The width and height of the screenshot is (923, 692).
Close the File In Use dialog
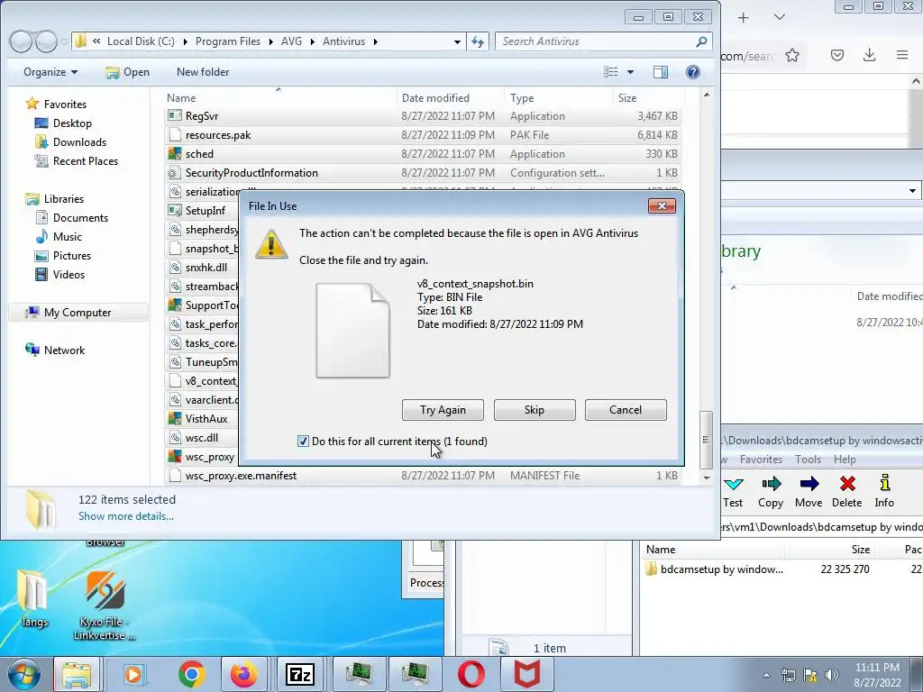click(662, 206)
